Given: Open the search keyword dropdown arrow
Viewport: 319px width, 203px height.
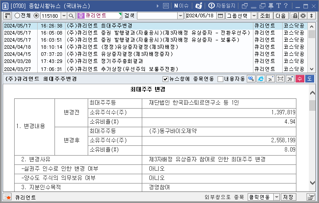Looking at the screenshot, I should pos(180,16).
